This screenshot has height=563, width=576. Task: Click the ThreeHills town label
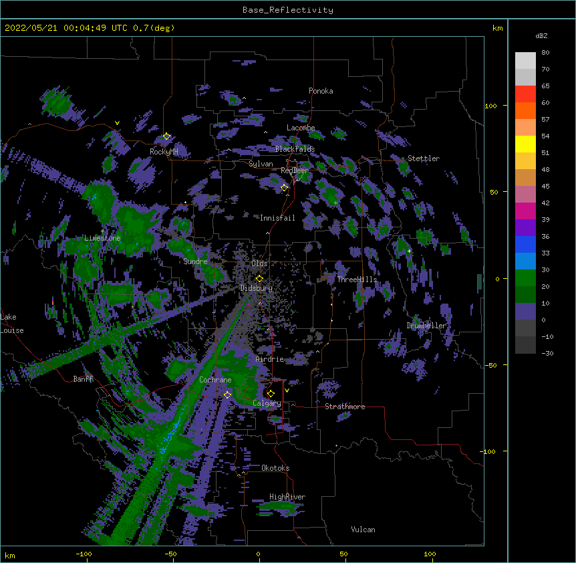357,279
